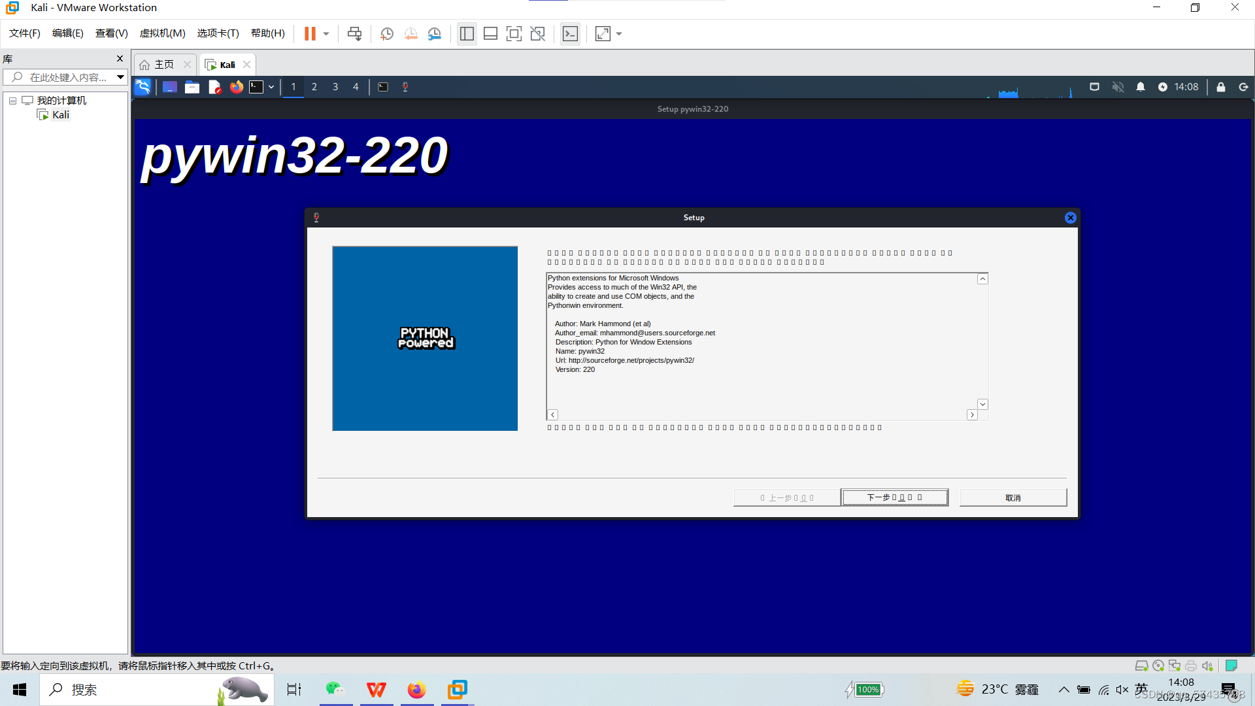Screen dimensions: 1255x706
Task: Select the terminal window button in Kali panel
Action: coord(383,87)
